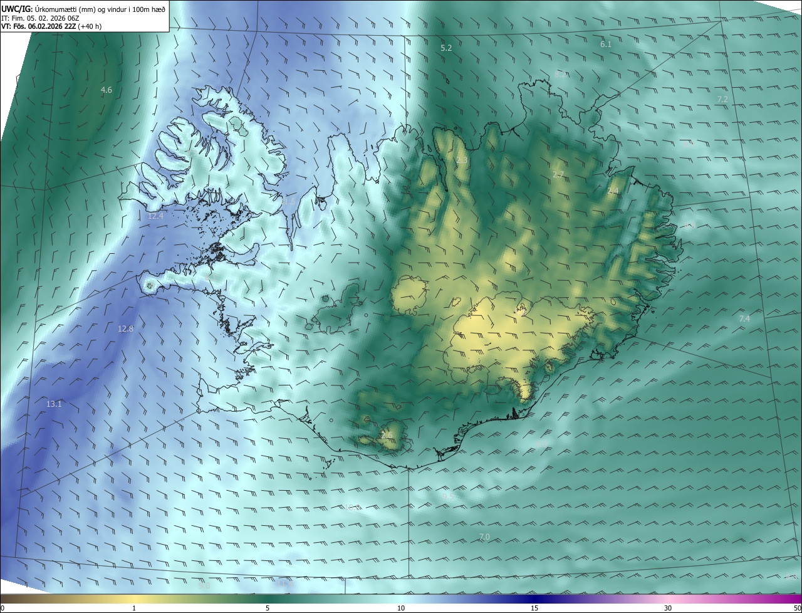Screen dimensions: 802x613
Task: Click the 7.2 value label
Action: click(x=722, y=100)
